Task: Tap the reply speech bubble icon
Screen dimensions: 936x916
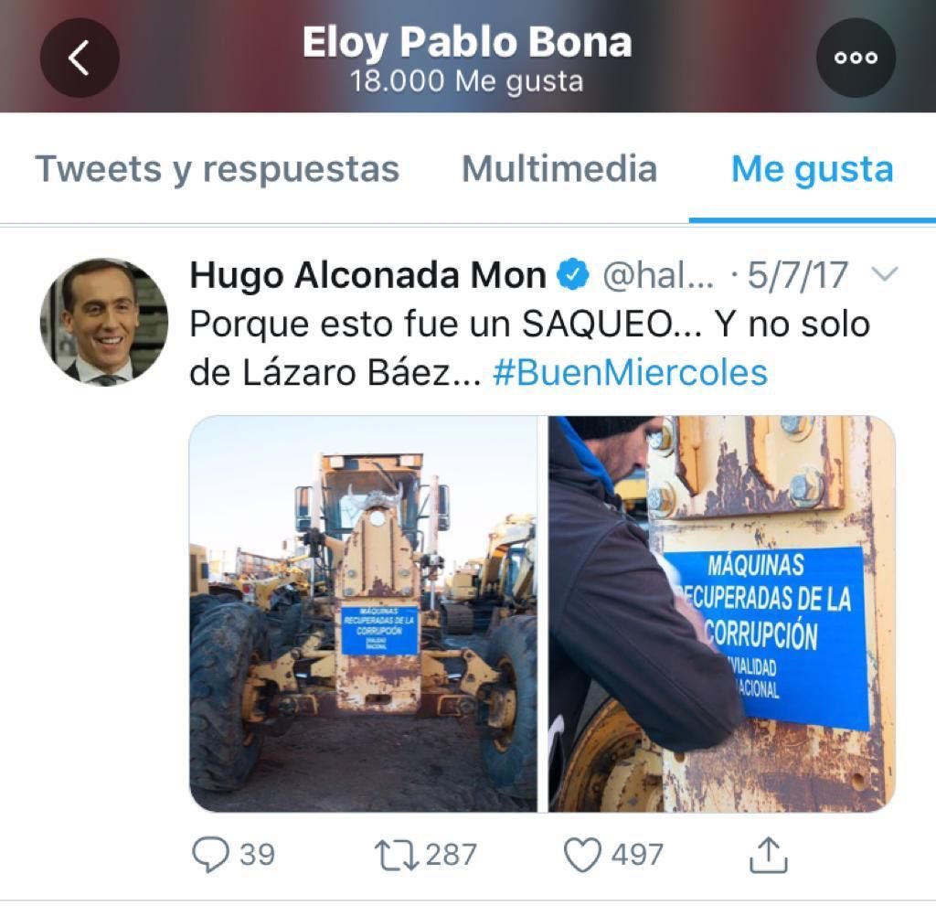Action: tap(210, 855)
